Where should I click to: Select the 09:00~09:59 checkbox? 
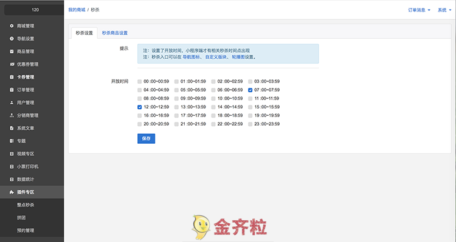coord(176,99)
